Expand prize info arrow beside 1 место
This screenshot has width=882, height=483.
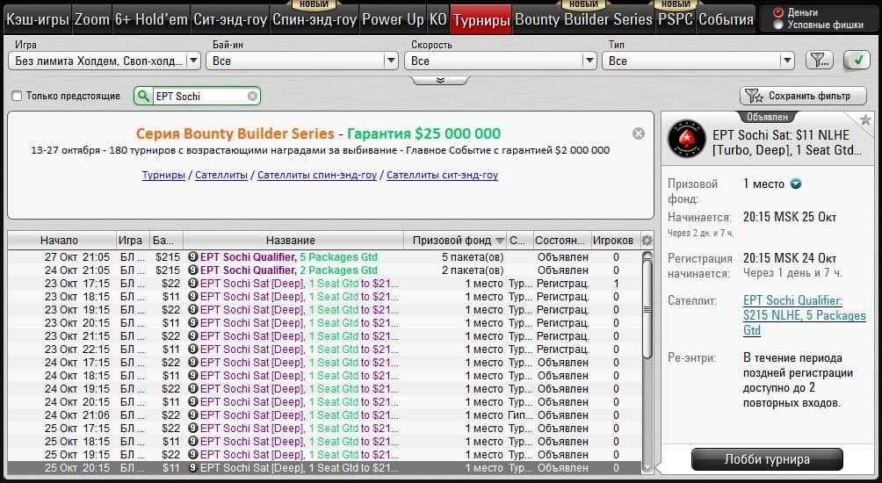click(x=795, y=184)
